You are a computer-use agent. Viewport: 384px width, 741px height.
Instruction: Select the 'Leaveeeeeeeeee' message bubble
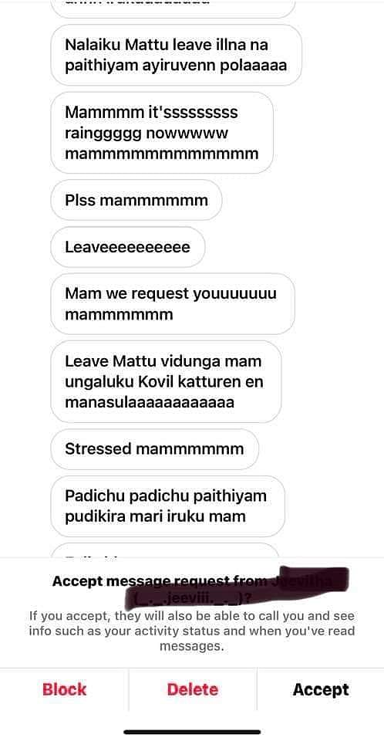point(127,247)
